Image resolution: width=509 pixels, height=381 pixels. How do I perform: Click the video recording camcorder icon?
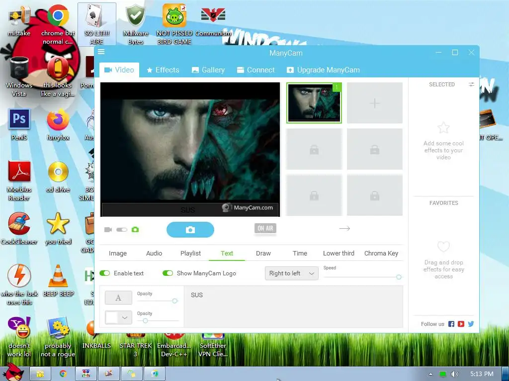108,230
